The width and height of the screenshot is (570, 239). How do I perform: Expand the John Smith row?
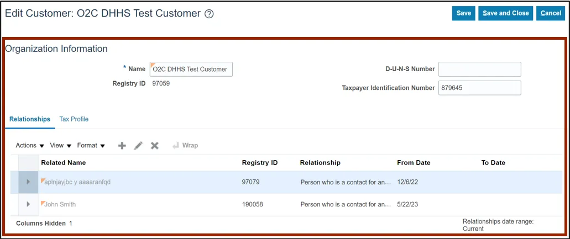pos(28,204)
